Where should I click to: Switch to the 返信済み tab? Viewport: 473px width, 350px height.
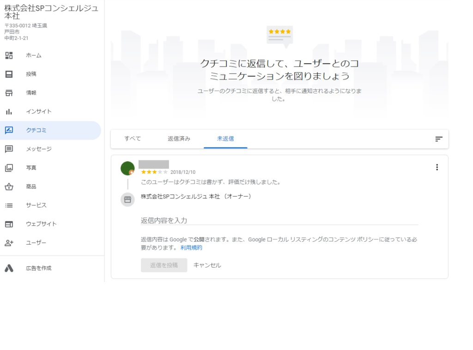tap(179, 139)
